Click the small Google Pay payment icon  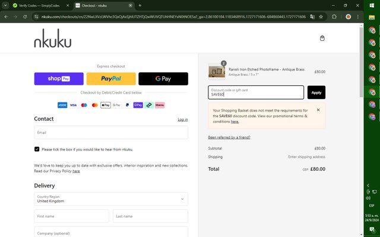(x=116, y=105)
